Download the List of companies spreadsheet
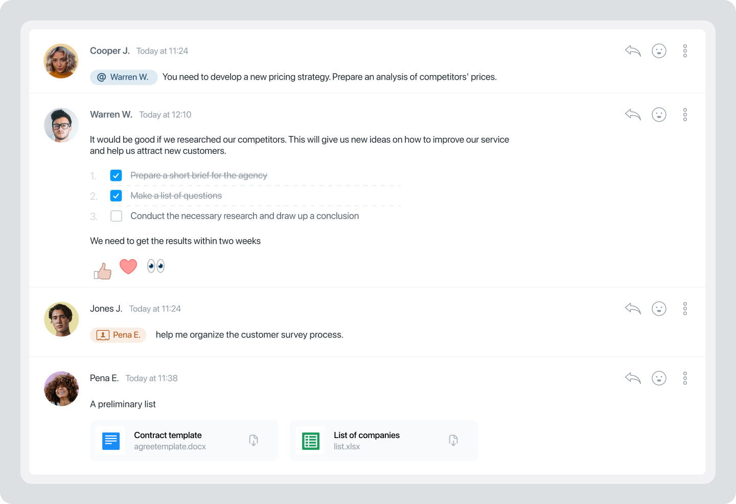This screenshot has height=504, width=736. tap(453, 440)
